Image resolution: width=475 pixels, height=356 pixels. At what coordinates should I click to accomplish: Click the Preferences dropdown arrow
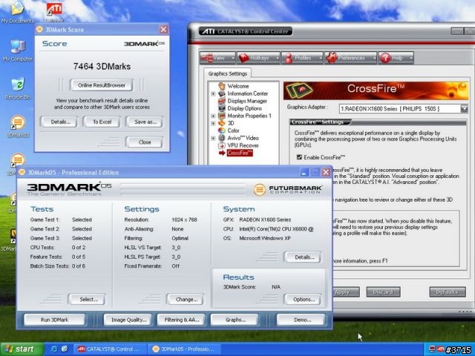coord(374,58)
